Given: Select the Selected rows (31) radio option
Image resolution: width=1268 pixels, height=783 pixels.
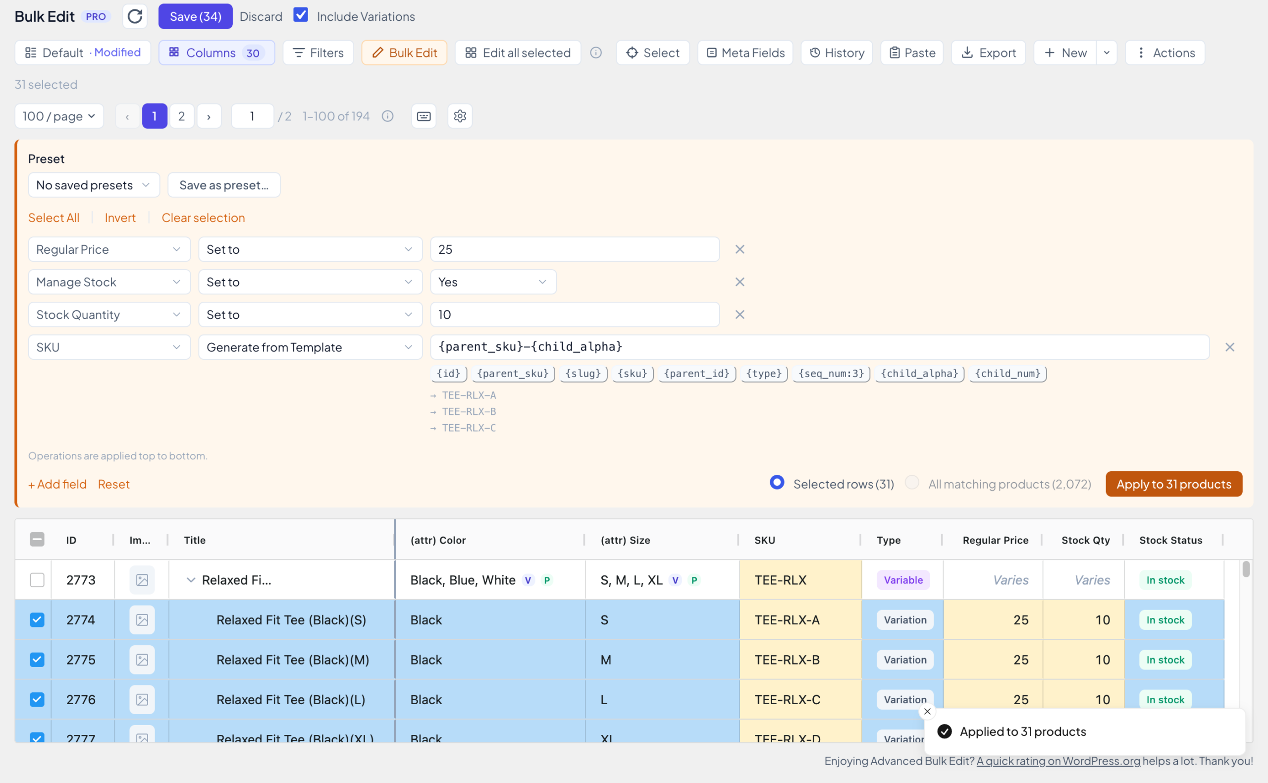Looking at the screenshot, I should click(777, 483).
